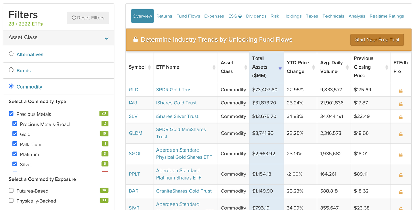
Task: Click the lock icon in the SLV row
Action: (x=401, y=117)
